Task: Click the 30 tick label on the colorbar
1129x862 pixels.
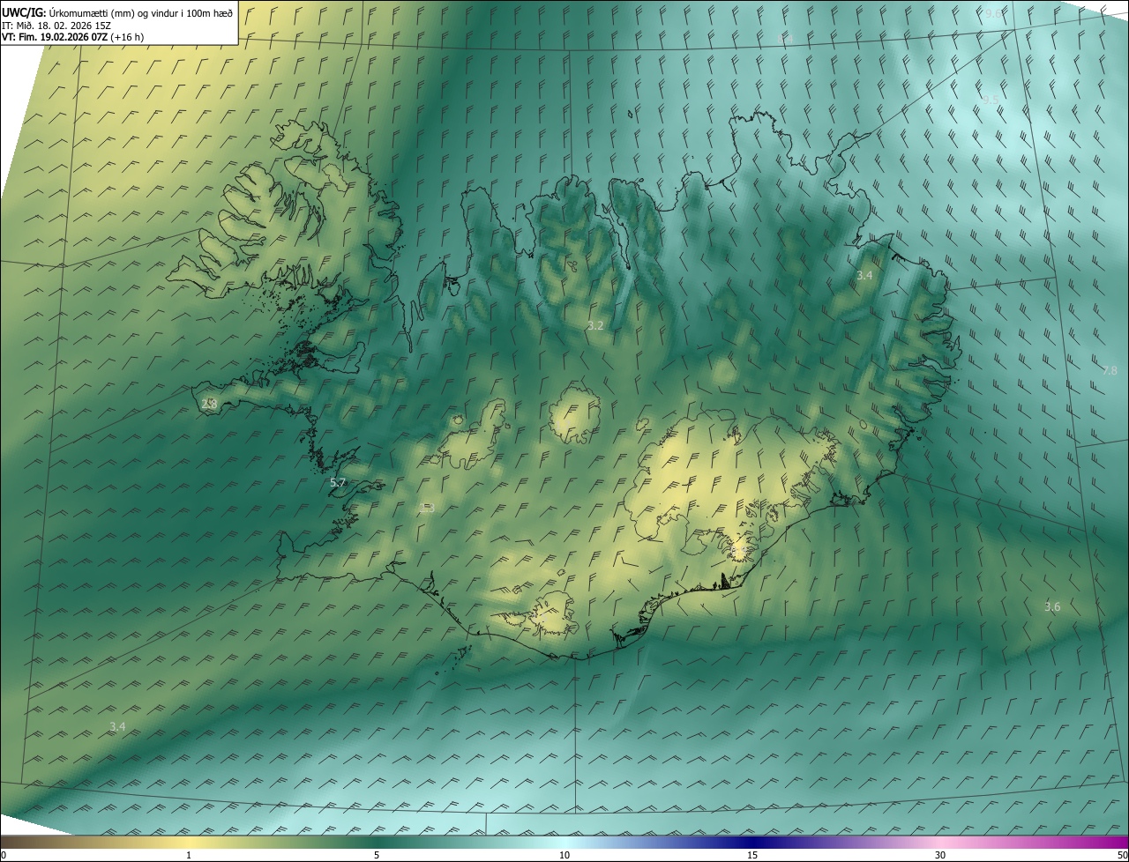Action: [x=940, y=855]
